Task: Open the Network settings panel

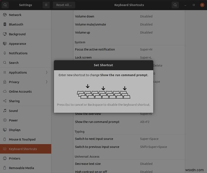Action: (26, 15)
